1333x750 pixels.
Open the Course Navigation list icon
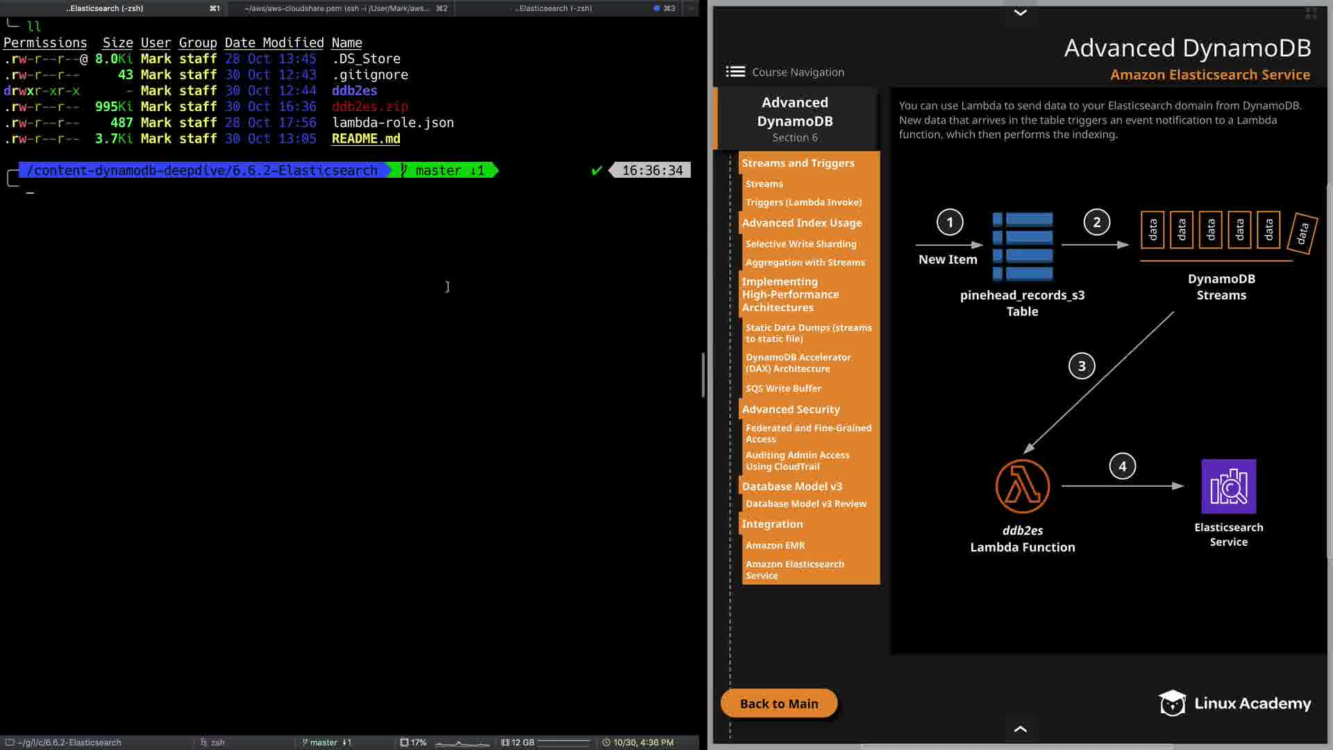[735, 72]
